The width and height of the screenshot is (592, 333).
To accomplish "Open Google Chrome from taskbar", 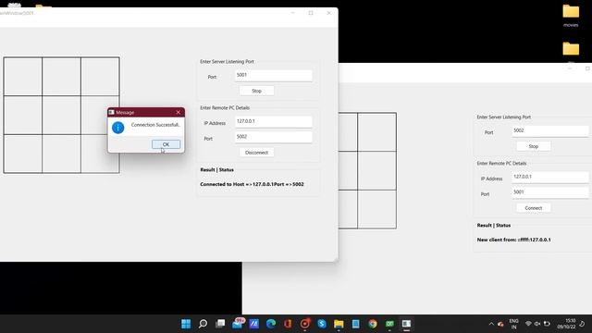I will click(x=373, y=324).
